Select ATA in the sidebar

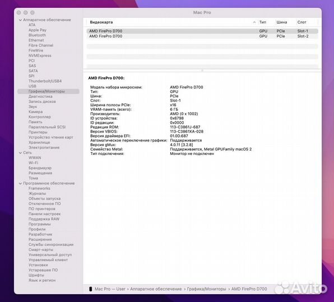click(32, 25)
